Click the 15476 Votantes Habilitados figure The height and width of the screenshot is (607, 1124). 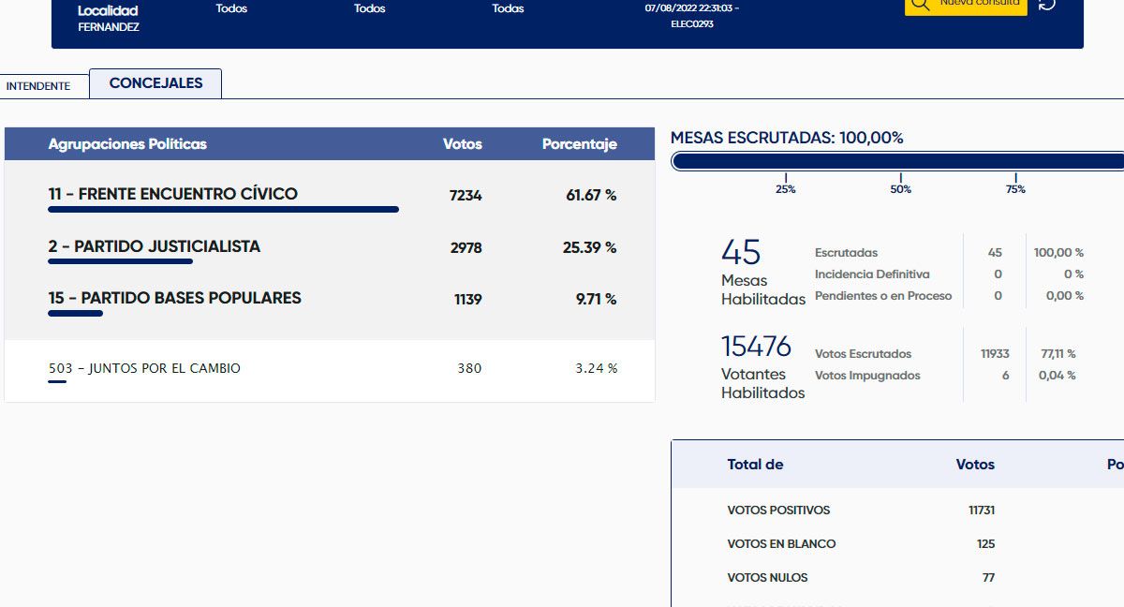[756, 347]
